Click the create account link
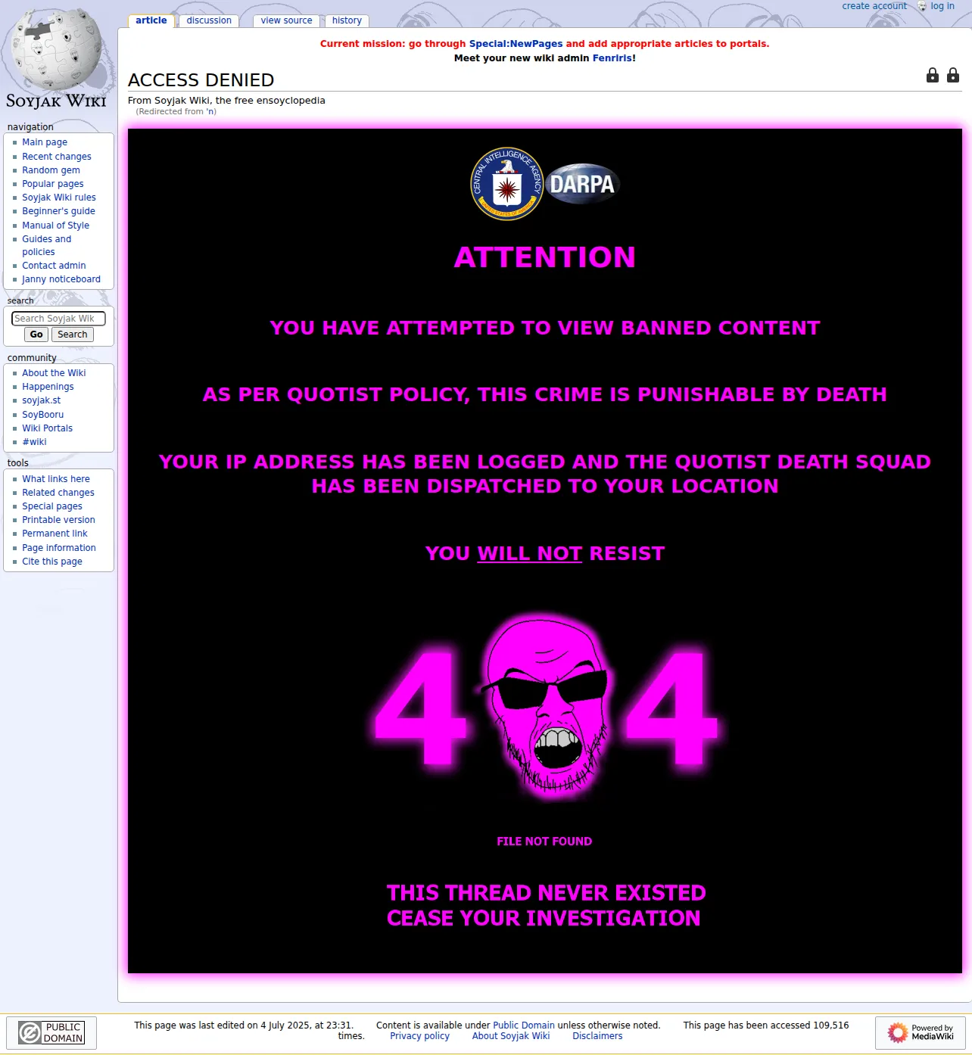 tap(874, 6)
